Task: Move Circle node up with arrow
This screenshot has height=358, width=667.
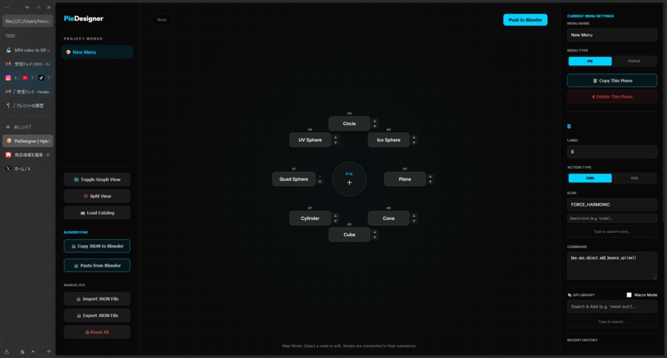Action: [375, 121]
